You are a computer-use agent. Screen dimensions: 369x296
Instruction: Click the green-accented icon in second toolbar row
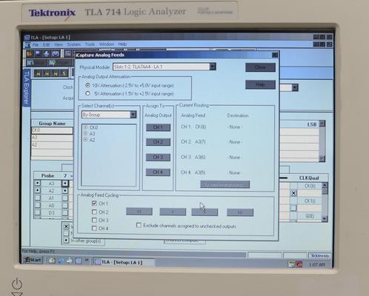[53, 63]
